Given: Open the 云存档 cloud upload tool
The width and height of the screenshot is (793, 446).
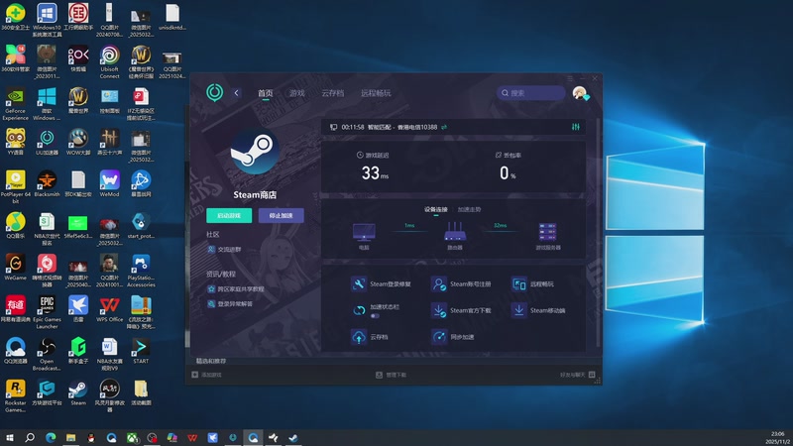Looking at the screenshot, I should click(x=369, y=337).
